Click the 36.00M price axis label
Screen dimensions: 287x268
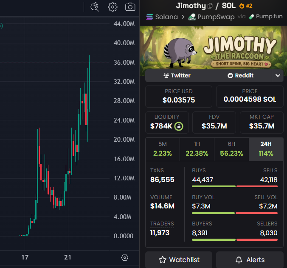coord(124,63)
